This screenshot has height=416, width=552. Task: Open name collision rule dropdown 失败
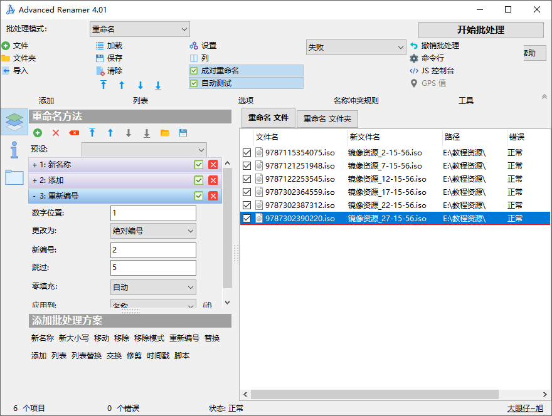(356, 47)
